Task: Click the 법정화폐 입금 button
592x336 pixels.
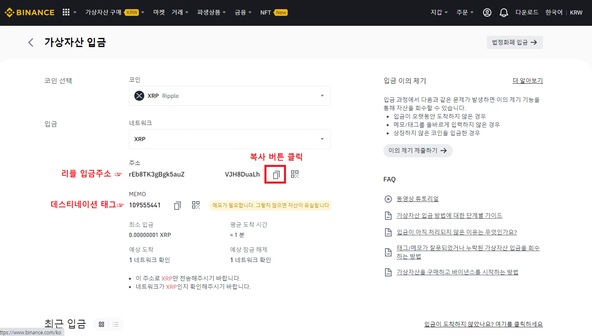Action: 515,42
